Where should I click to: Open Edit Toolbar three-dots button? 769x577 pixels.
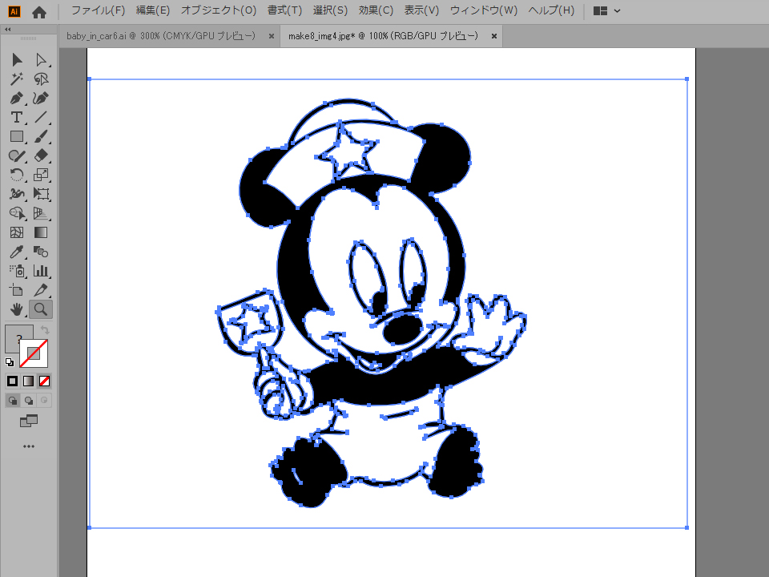tap(29, 446)
